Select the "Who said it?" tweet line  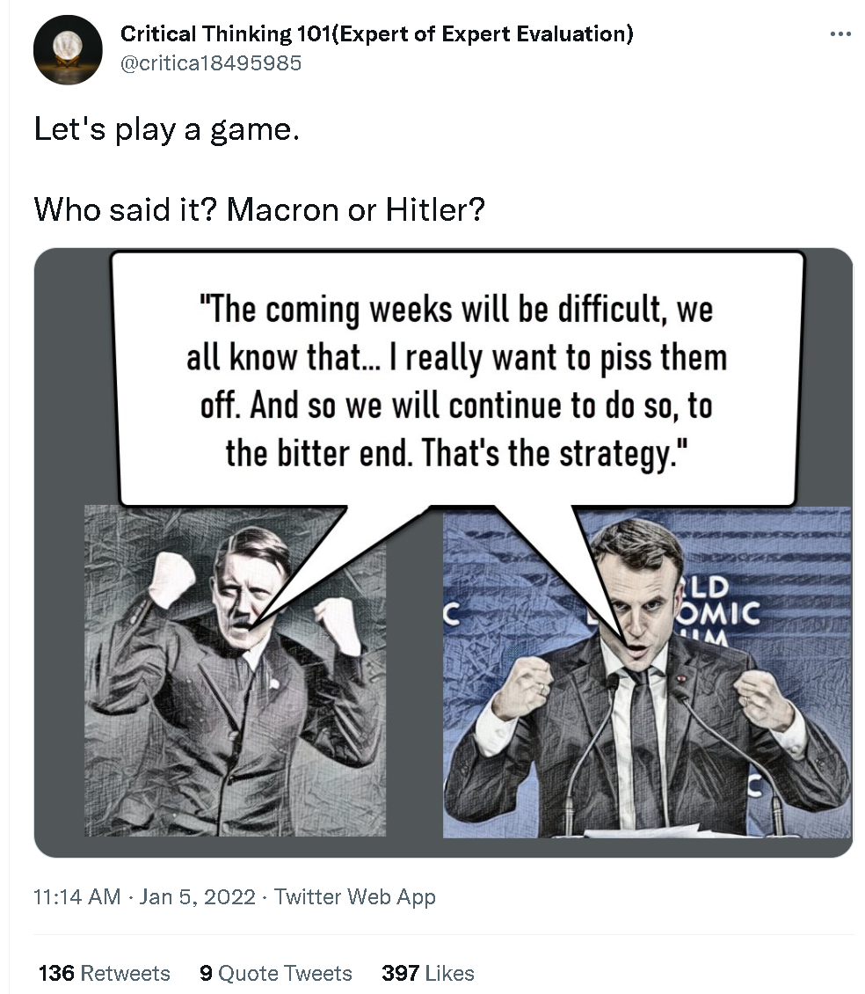tap(258, 209)
